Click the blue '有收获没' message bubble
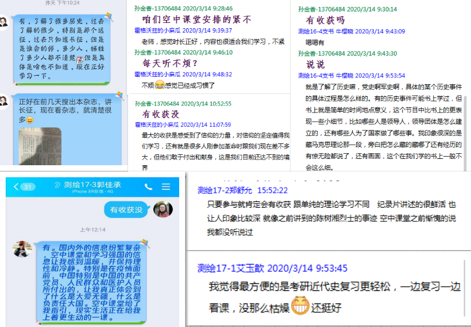The image size is (471, 327). 126,210
